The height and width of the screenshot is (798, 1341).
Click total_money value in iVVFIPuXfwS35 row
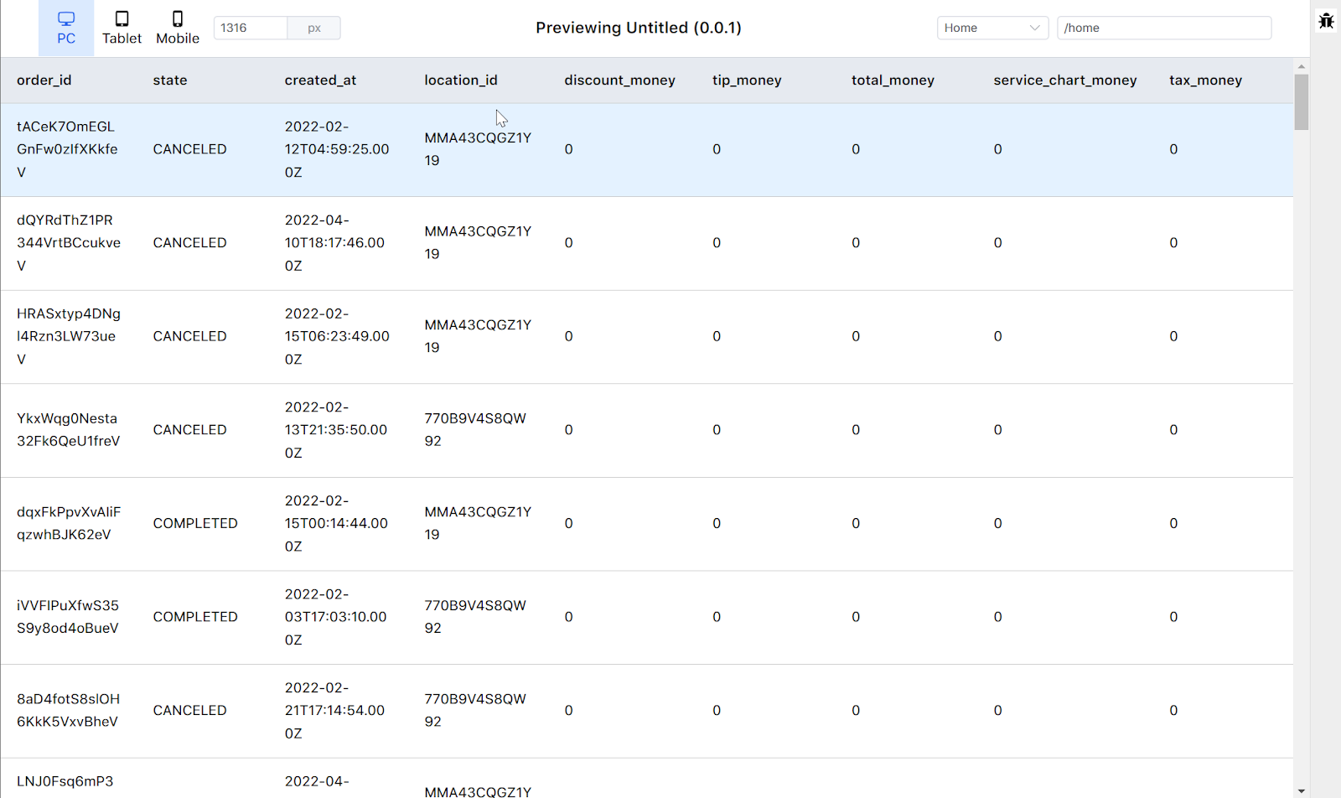(x=856, y=617)
